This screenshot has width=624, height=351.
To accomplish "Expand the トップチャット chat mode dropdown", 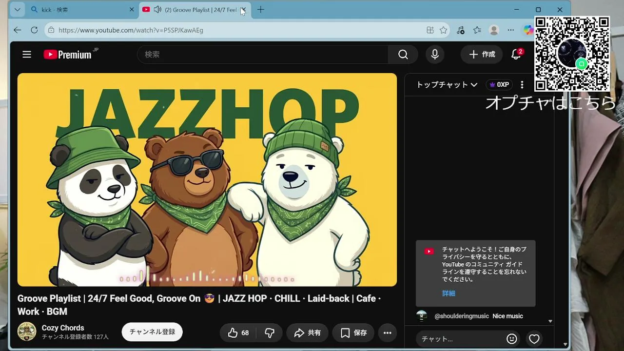I will pyautogui.click(x=447, y=85).
